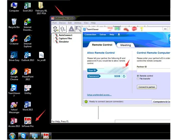The height and width of the screenshot is (140, 176).
Task: Open Internet Explorer shortcut
Action: point(28,41)
